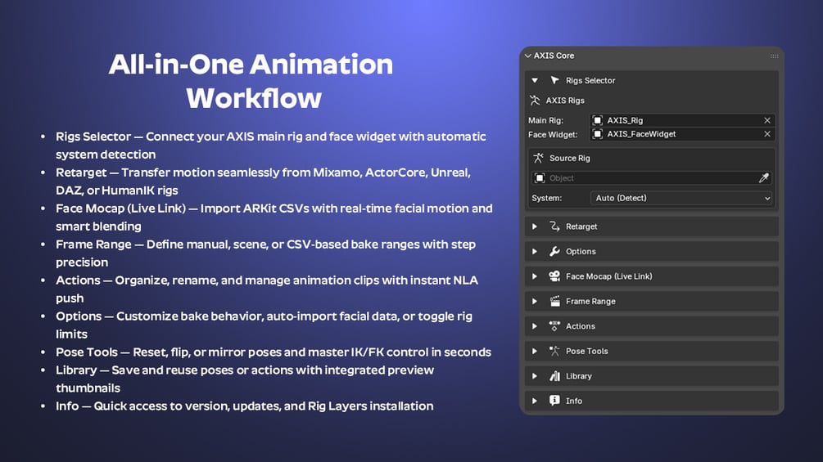Open the Pose Tools panel label

pyautogui.click(x=587, y=351)
